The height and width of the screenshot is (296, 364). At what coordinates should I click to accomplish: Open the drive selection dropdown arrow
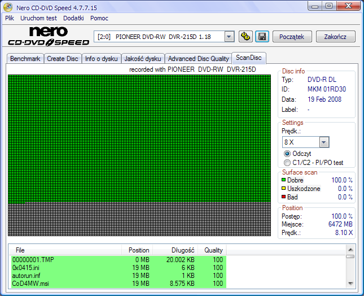pos(229,37)
